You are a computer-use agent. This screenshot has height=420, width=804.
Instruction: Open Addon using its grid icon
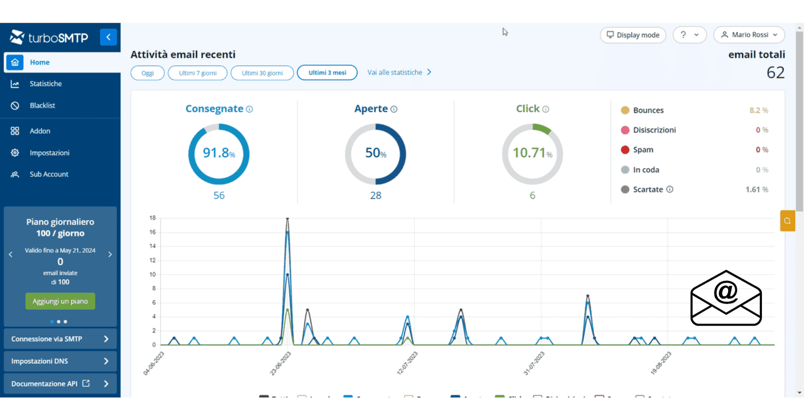click(15, 131)
